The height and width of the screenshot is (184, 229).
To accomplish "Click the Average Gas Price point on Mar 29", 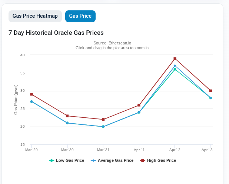I will (x=31, y=101).
